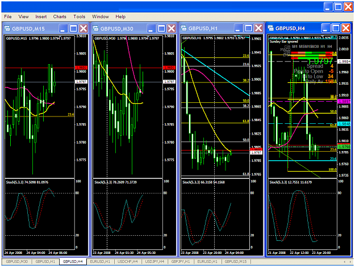Minimize the GBPUSD,H1 chart window
Screen dimensions: 355x267
(x=238, y=28)
